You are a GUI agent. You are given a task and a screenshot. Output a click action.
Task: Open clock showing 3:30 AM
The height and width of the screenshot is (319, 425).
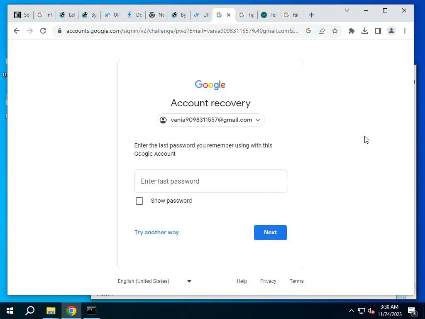(x=389, y=311)
